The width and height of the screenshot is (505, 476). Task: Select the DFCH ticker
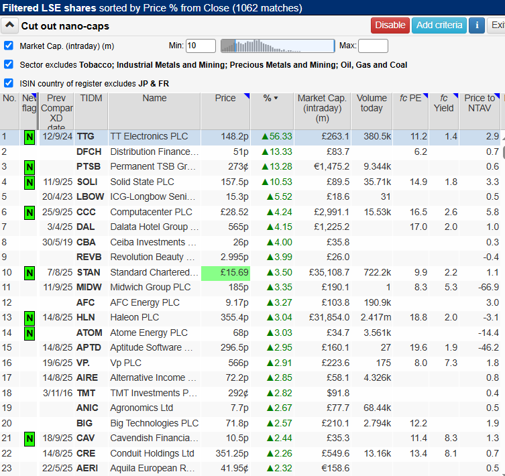(x=89, y=152)
